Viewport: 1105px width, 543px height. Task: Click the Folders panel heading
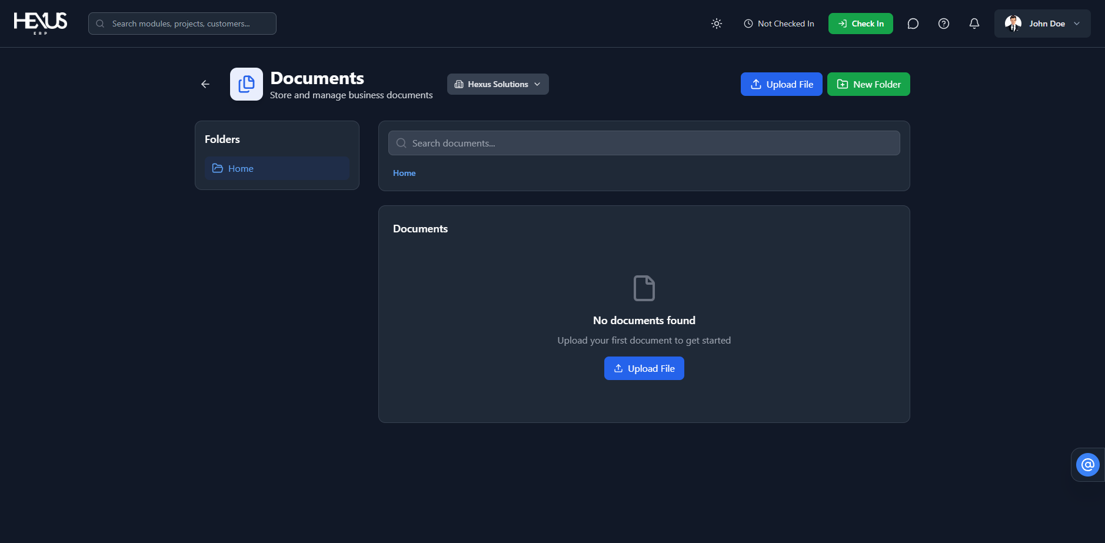(222, 139)
